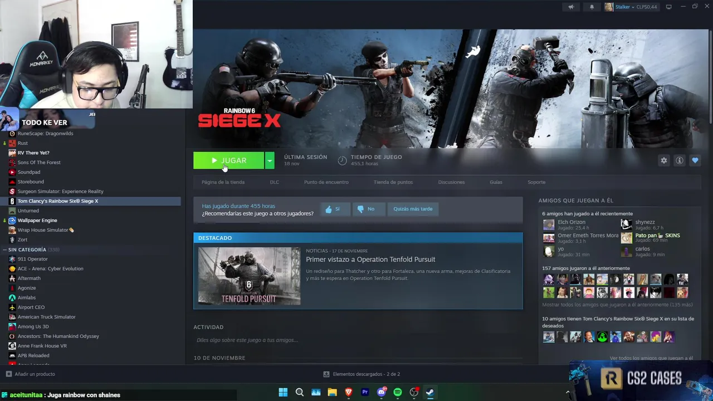
Task: Open Página de la tienda tab
Action: pos(223,182)
